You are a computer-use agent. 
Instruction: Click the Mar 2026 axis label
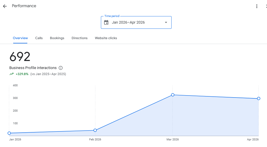pyautogui.click(x=173, y=140)
